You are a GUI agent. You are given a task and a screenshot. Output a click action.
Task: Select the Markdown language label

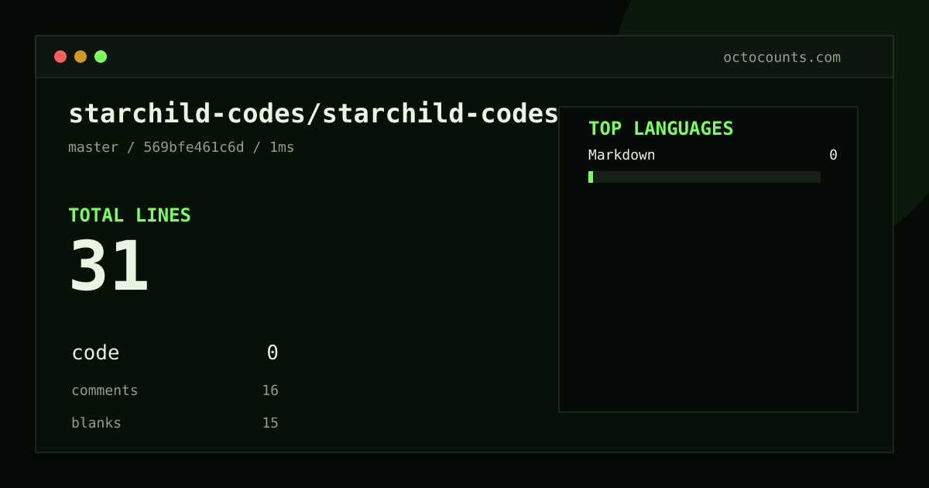pos(622,155)
